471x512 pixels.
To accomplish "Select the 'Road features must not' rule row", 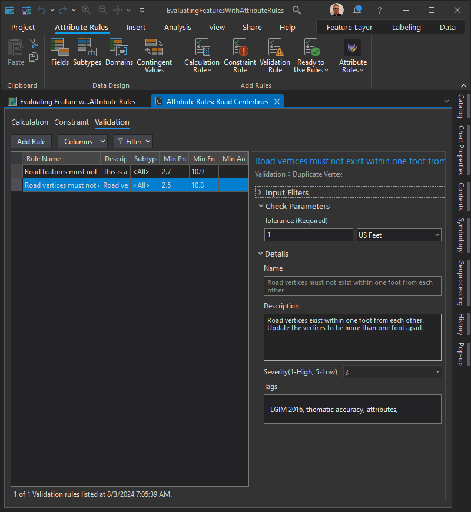I will 61,172.
